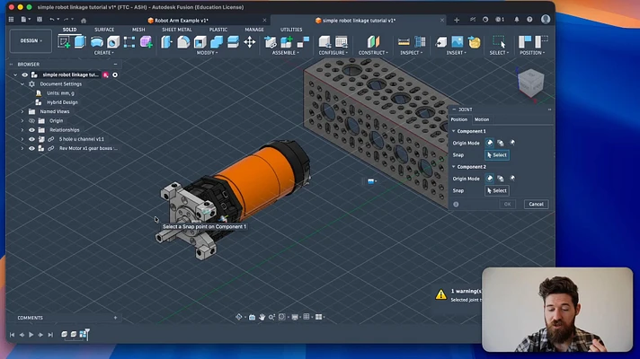Click the Window Selection tool icon
The image size is (640, 359).
pos(499,41)
